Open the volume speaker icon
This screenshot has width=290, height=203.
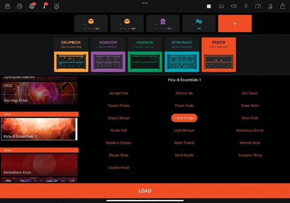point(233,6)
